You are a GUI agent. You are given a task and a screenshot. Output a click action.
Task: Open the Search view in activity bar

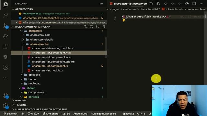point(5,15)
